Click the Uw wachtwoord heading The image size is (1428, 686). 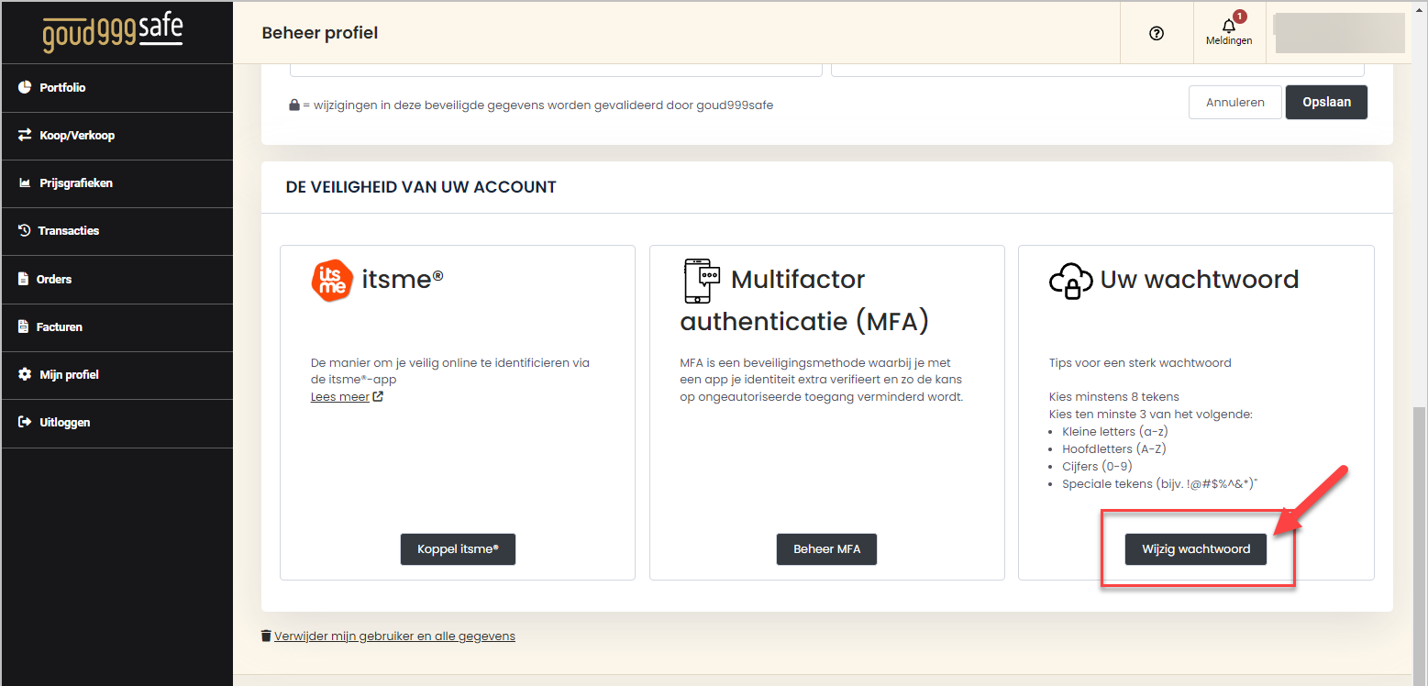(x=1200, y=280)
